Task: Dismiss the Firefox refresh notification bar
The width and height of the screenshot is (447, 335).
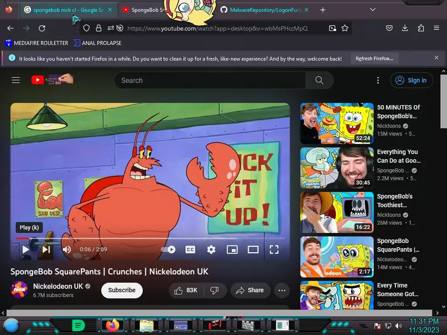Action: tap(436, 58)
